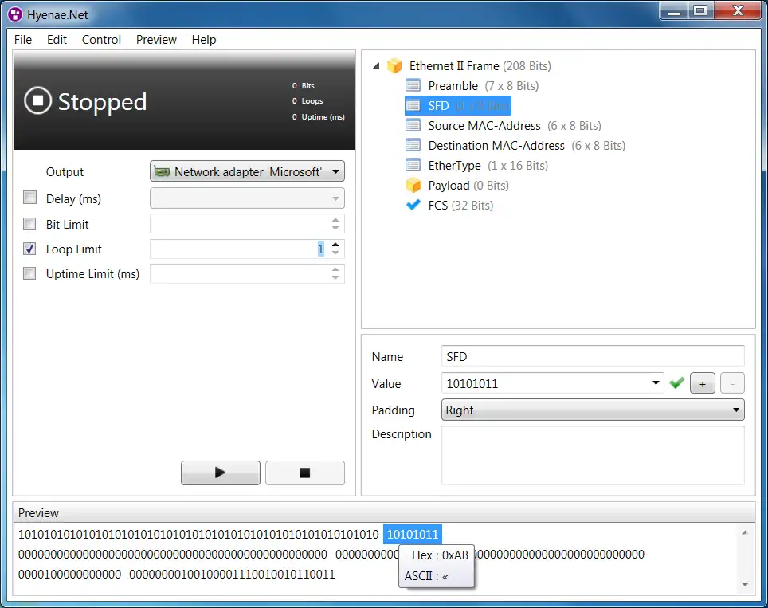Click the Bit Limit spinner up arrow
This screenshot has height=608, width=768.
coord(335,220)
